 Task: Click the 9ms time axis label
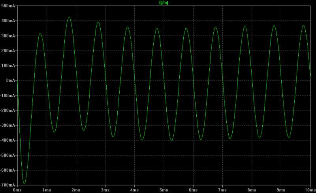tap(281, 190)
